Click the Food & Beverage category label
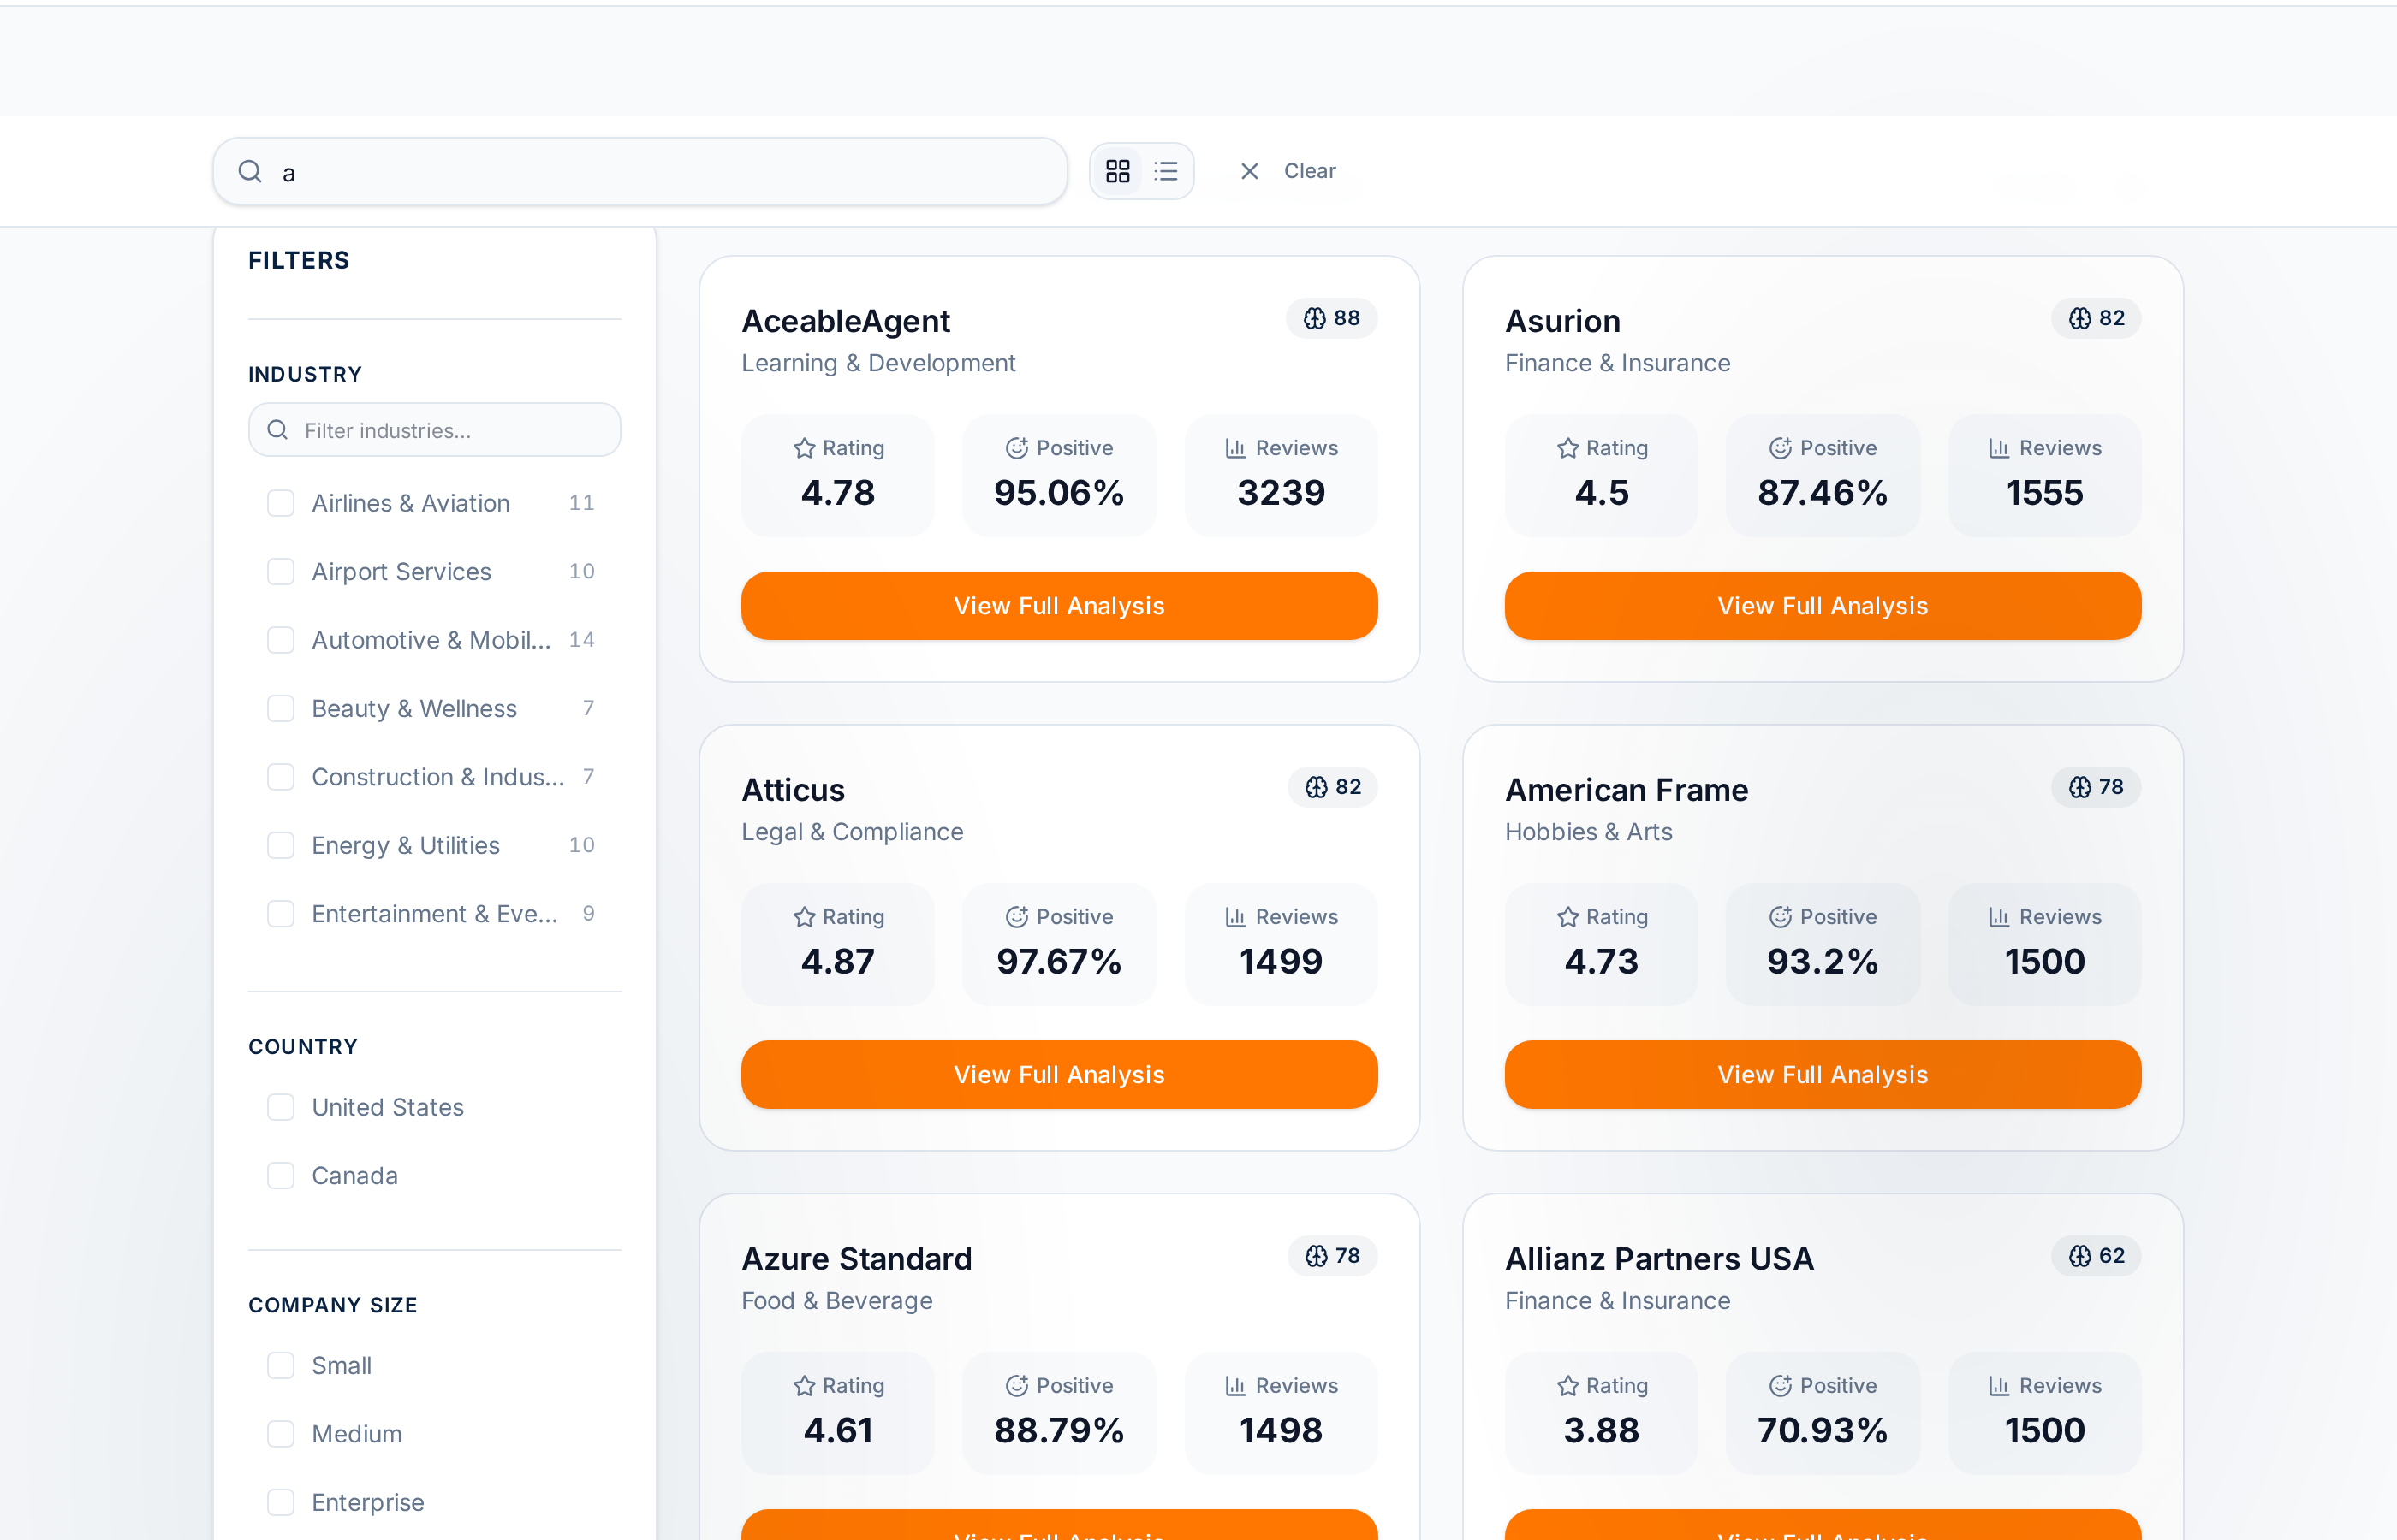The image size is (2397, 1540). [x=836, y=1301]
